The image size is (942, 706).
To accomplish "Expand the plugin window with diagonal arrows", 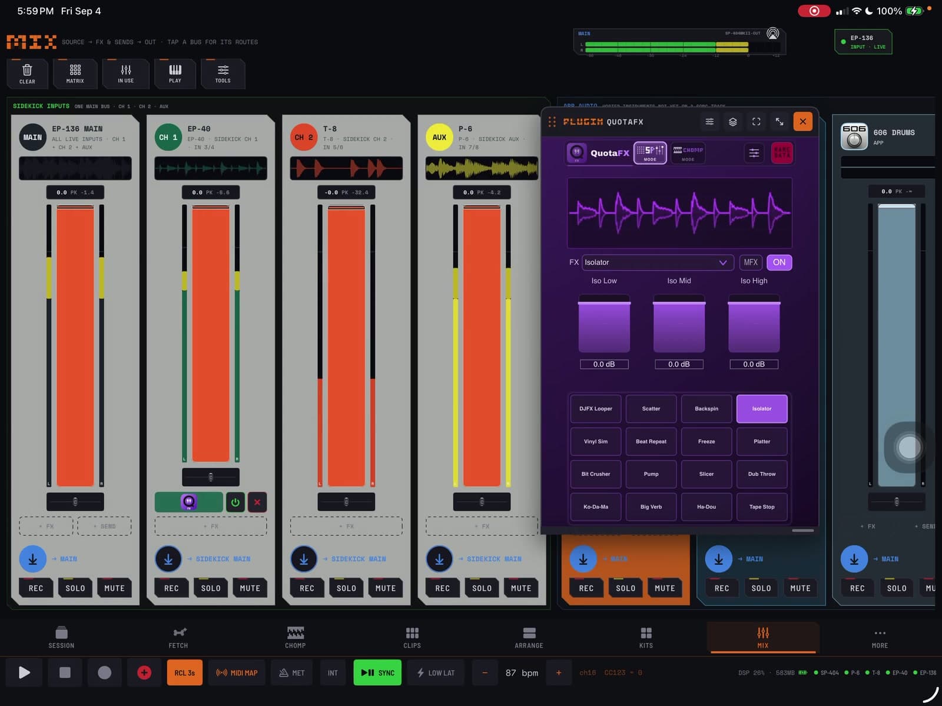I will pos(780,122).
